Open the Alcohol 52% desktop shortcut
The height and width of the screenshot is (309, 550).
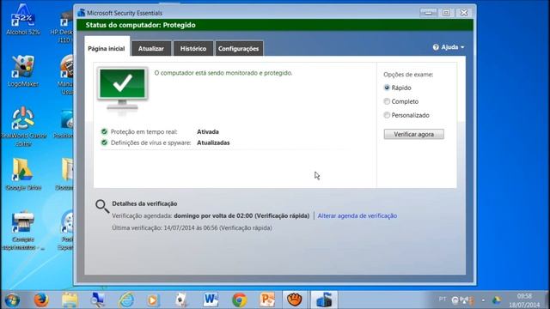(23, 19)
